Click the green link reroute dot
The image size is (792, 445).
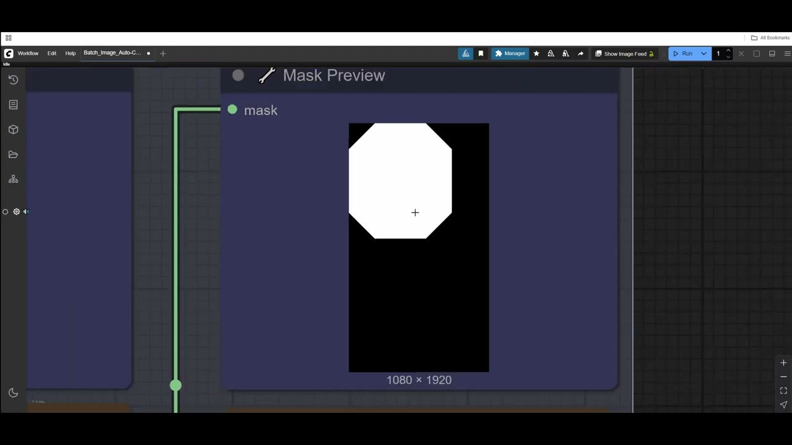(x=176, y=386)
